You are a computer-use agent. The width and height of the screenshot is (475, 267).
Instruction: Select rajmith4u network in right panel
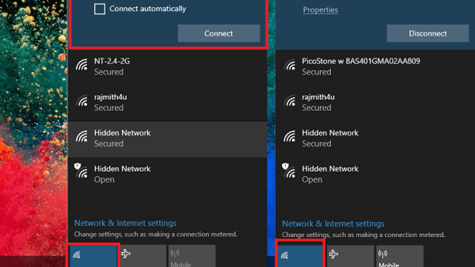(375, 102)
